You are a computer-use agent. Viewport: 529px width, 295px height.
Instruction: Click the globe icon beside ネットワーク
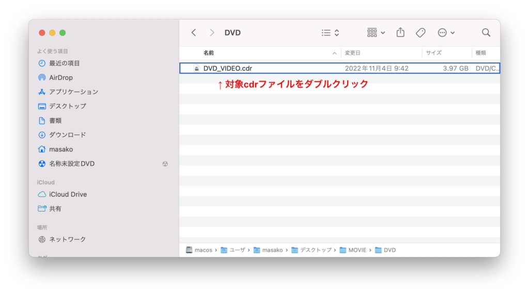[x=42, y=239]
